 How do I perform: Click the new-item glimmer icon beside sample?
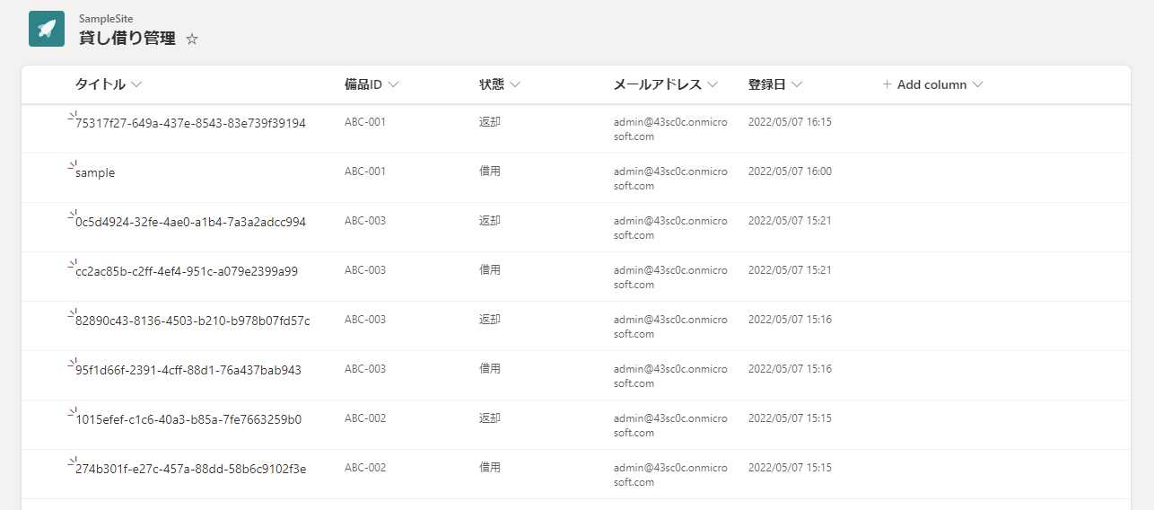[73, 164]
